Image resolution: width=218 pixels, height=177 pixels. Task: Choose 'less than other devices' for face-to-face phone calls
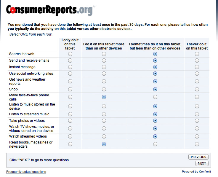click(155, 97)
